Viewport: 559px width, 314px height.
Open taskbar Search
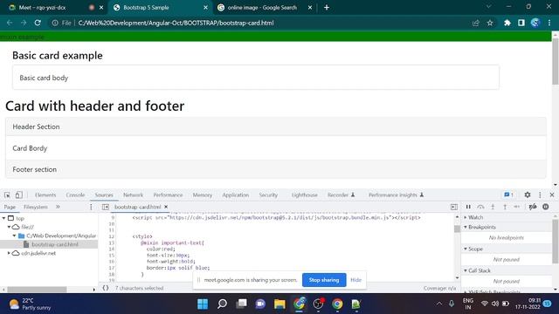(x=222, y=304)
